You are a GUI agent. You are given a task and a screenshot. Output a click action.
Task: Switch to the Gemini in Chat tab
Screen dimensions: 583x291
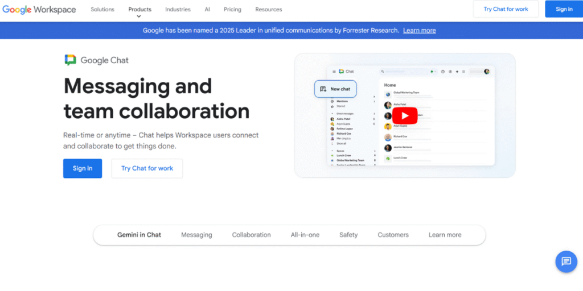click(139, 235)
